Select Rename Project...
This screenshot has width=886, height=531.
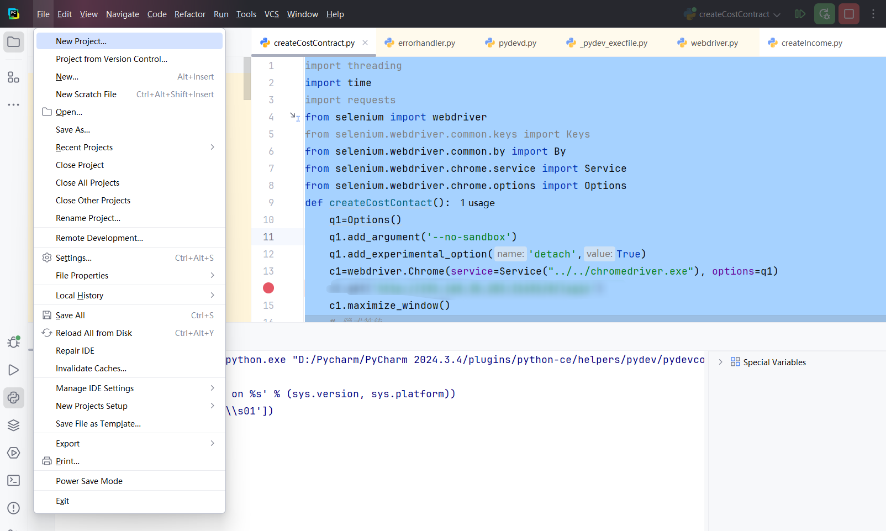pyautogui.click(x=129, y=218)
